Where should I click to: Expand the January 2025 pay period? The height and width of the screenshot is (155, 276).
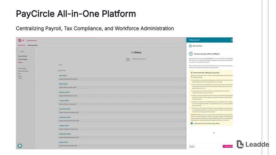pyautogui.click(x=64, y=101)
